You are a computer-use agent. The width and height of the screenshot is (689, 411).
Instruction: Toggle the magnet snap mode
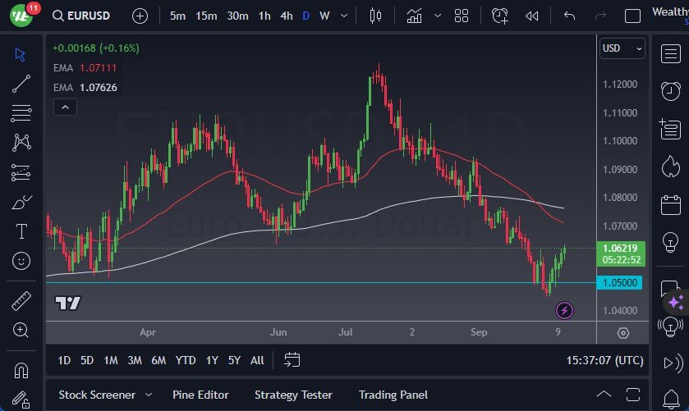(x=21, y=370)
